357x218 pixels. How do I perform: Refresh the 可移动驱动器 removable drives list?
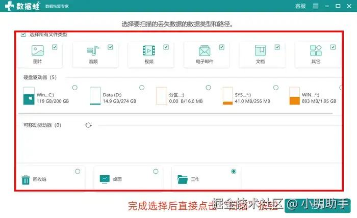(x=88, y=125)
